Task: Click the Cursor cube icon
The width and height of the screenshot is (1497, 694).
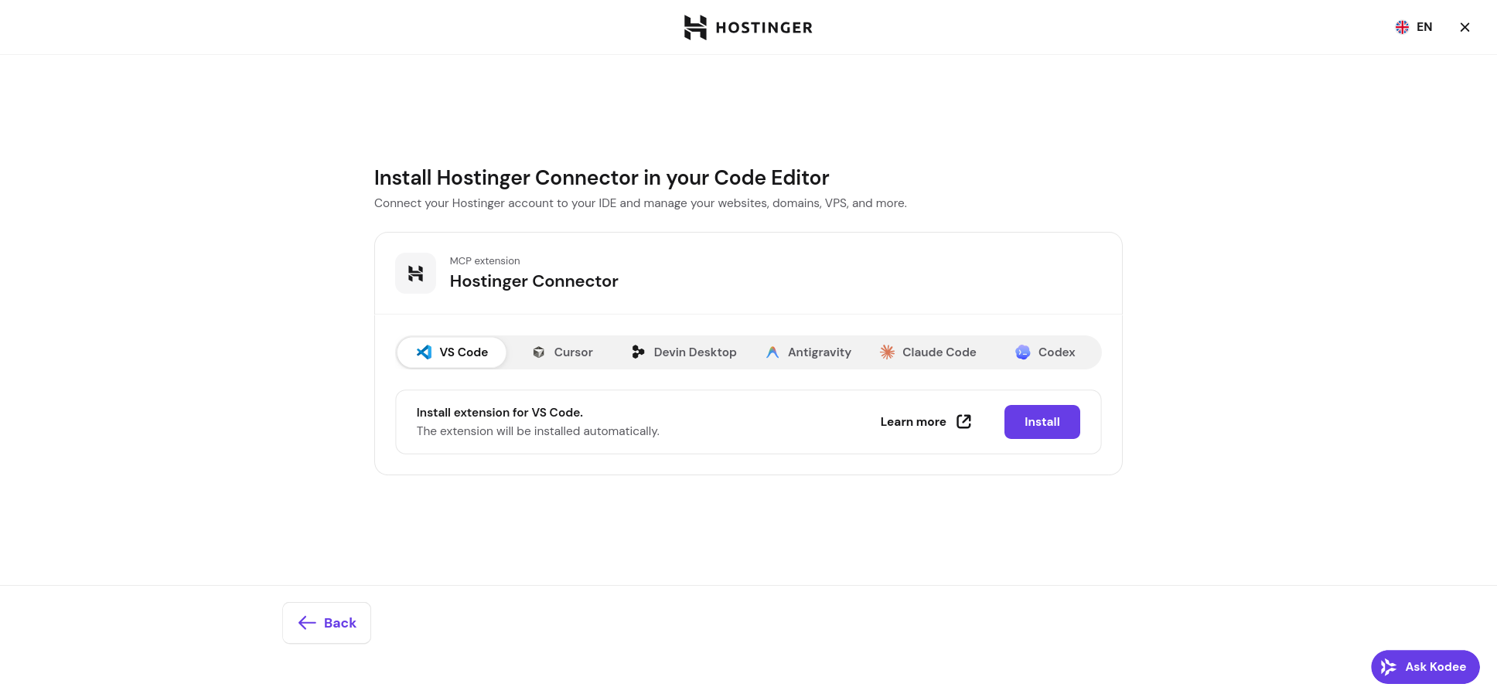Action: point(538,352)
